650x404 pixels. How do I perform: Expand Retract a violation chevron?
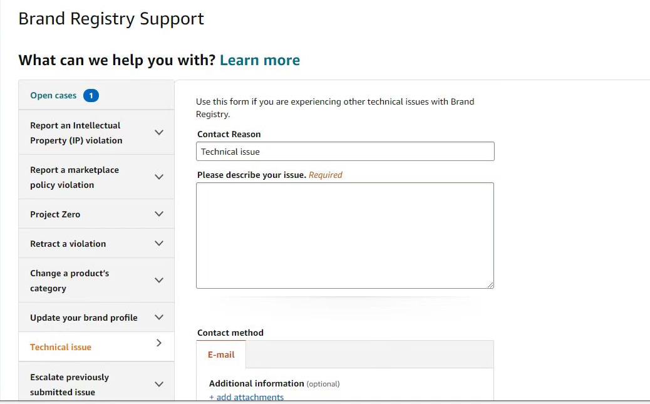coord(159,244)
